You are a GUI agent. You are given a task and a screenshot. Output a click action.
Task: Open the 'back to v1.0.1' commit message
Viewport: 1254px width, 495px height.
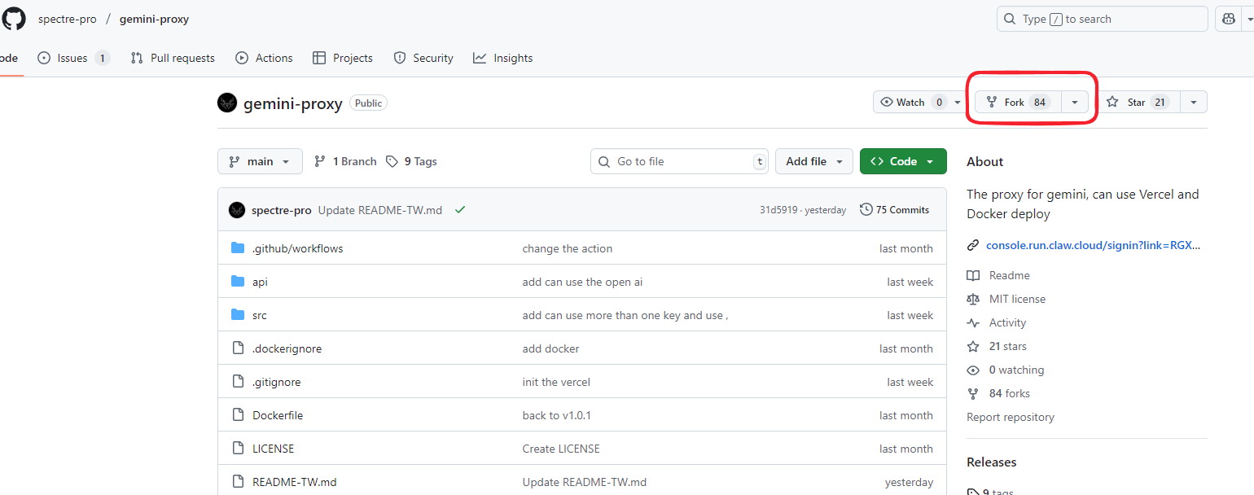click(x=557, y=415)
